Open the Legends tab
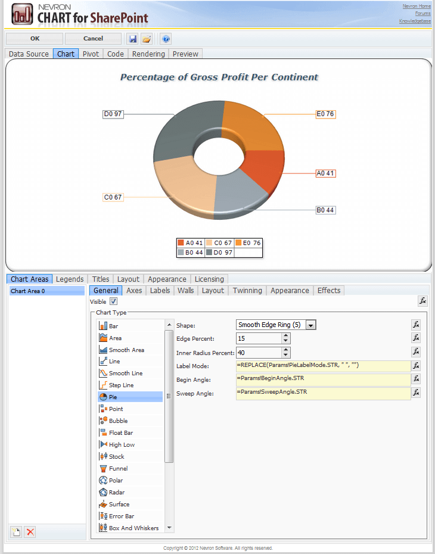The width and height of the screenshot is (435, 554). [70, 279]
